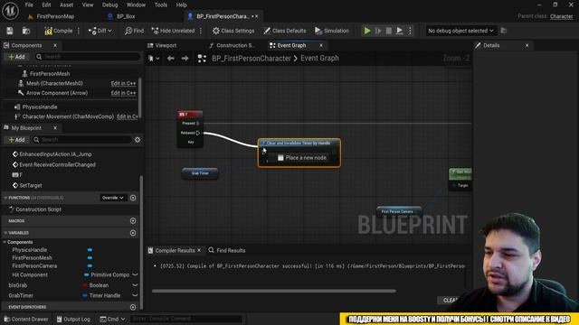Select the Grab Timer variable node
The height and width of the screenshot is (325, 579).
point(200,173)
